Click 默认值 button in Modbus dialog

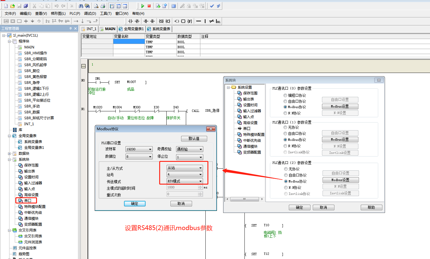click(x=194, y=139)
